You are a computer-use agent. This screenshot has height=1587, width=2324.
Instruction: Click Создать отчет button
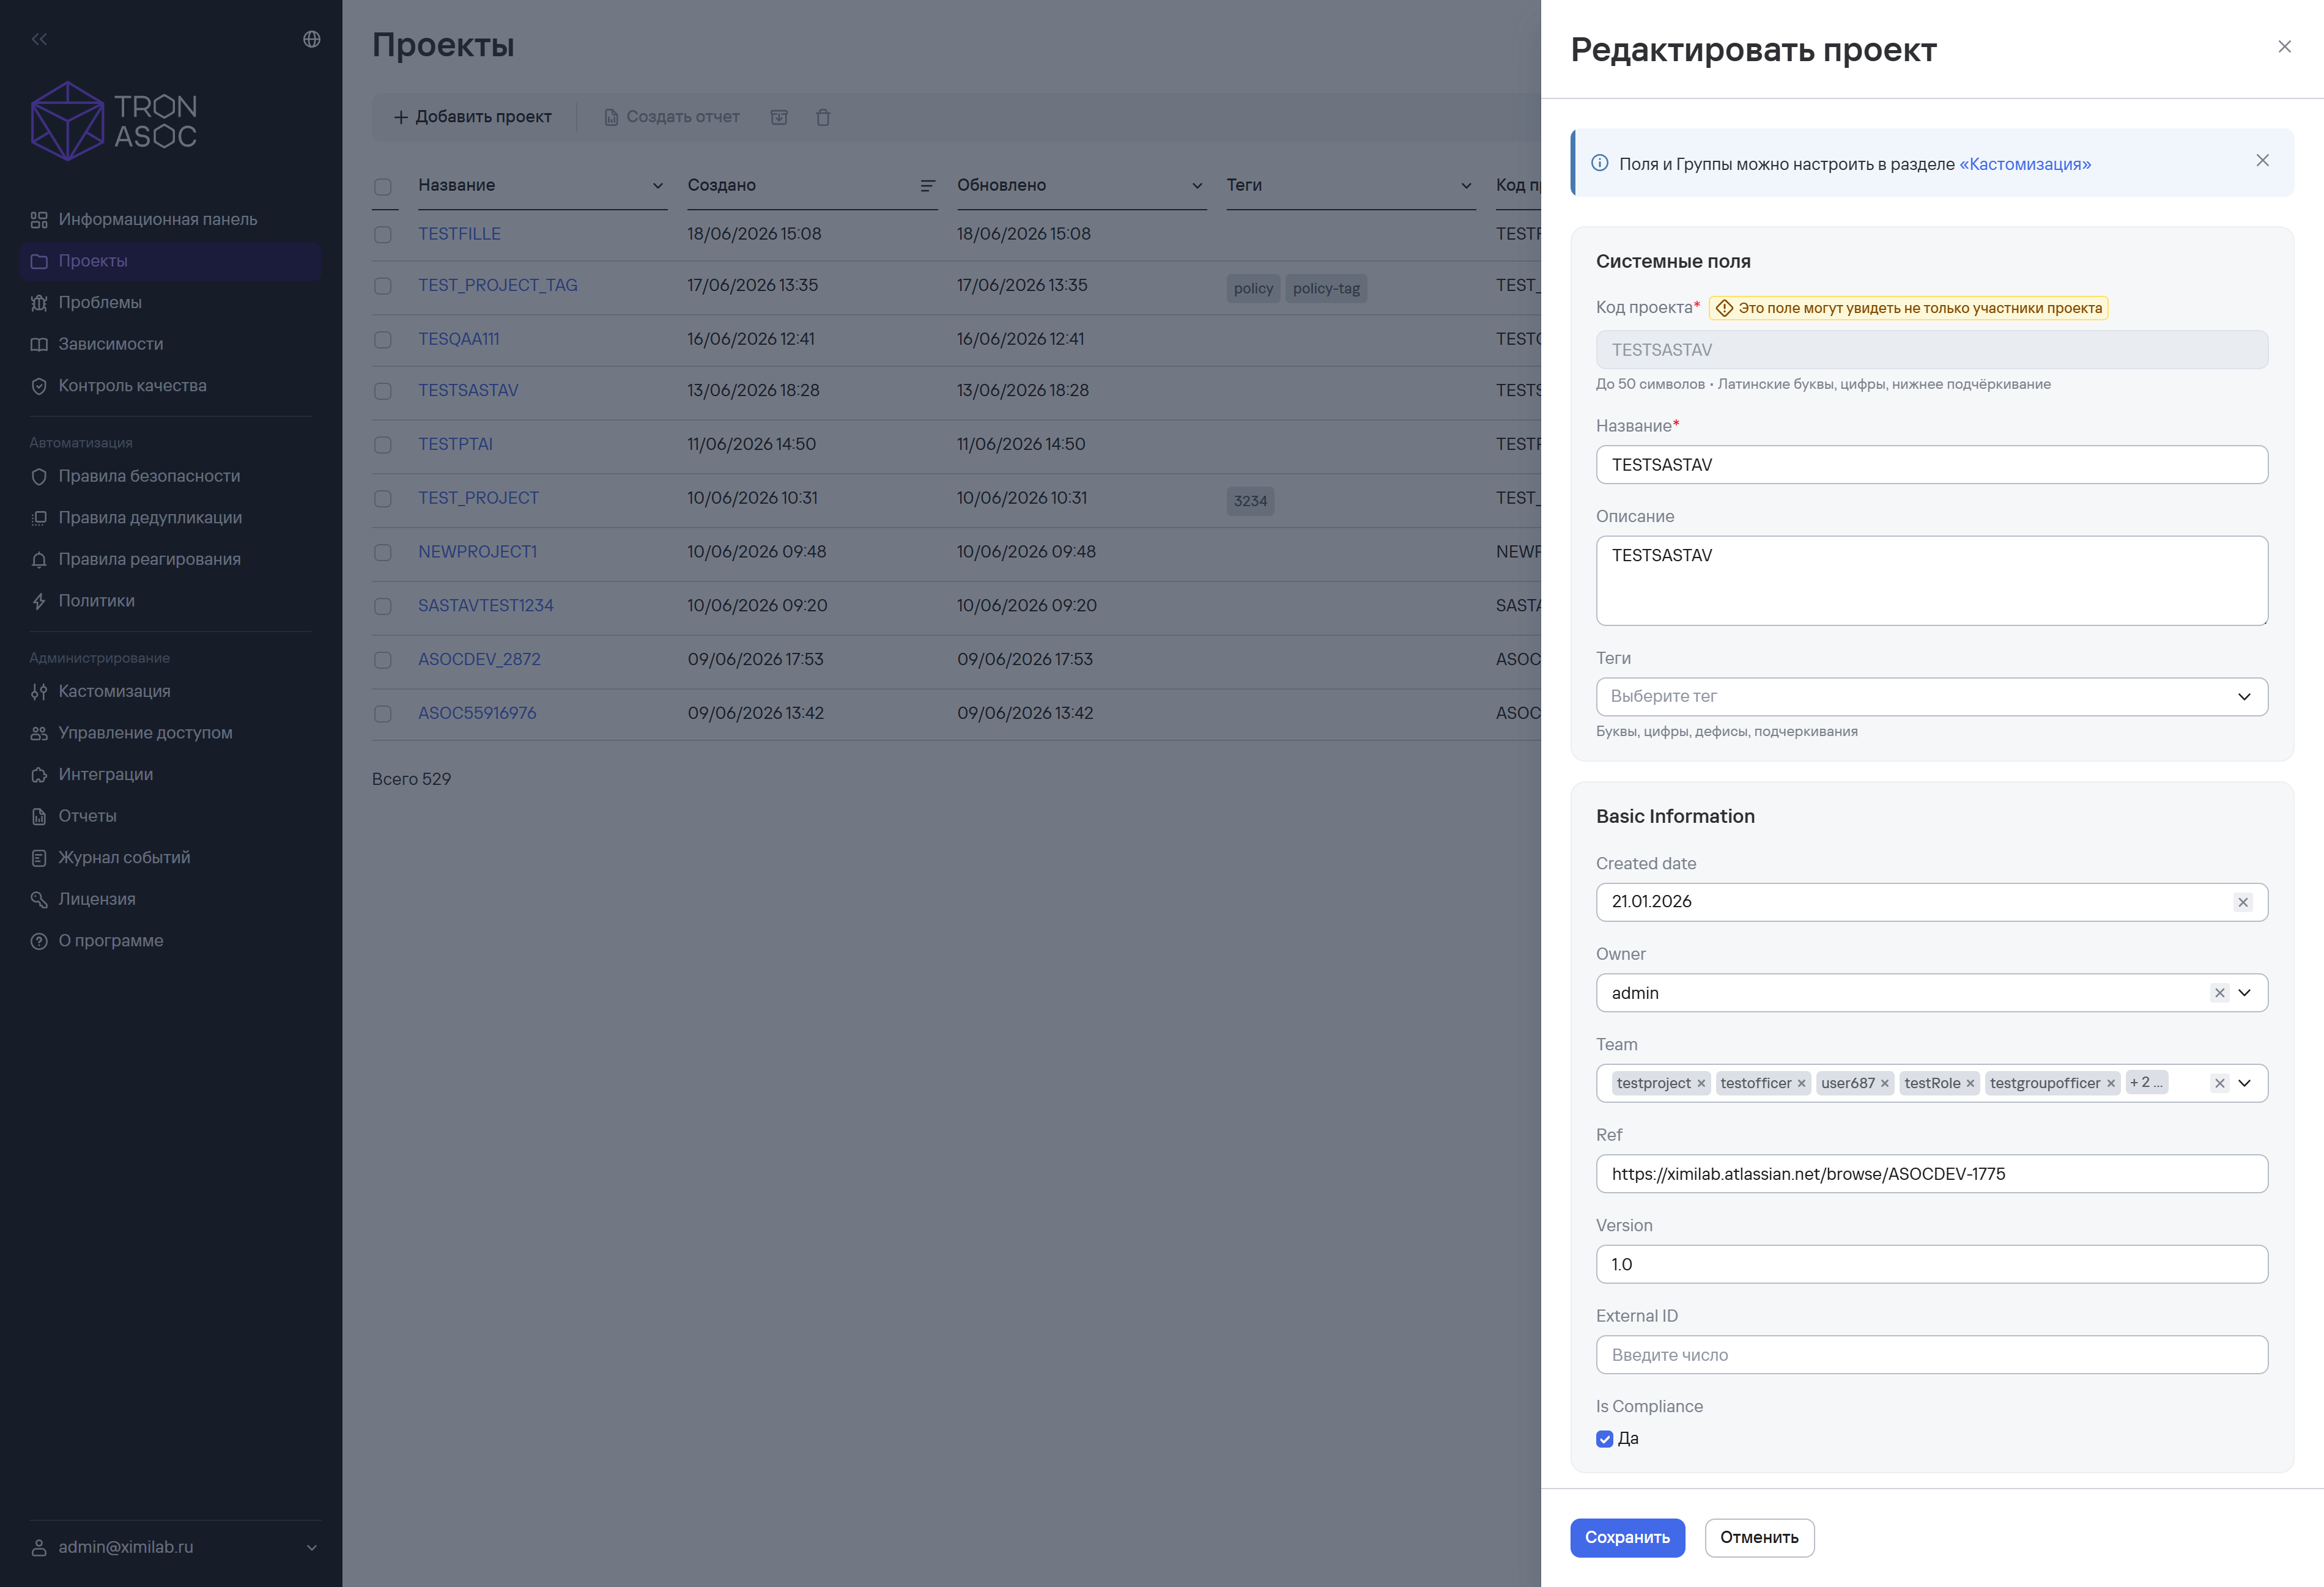pos(672,117)
